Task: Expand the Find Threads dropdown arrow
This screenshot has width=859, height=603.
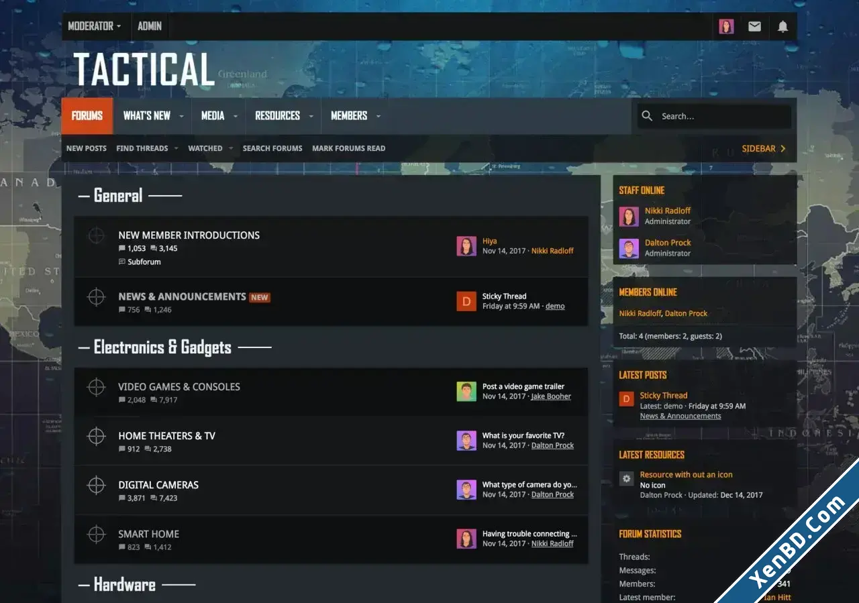Action: 176,148
